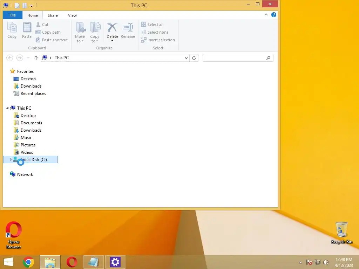Click Select none in ribbon
This screenshot has height=269, width=359.
155,32
